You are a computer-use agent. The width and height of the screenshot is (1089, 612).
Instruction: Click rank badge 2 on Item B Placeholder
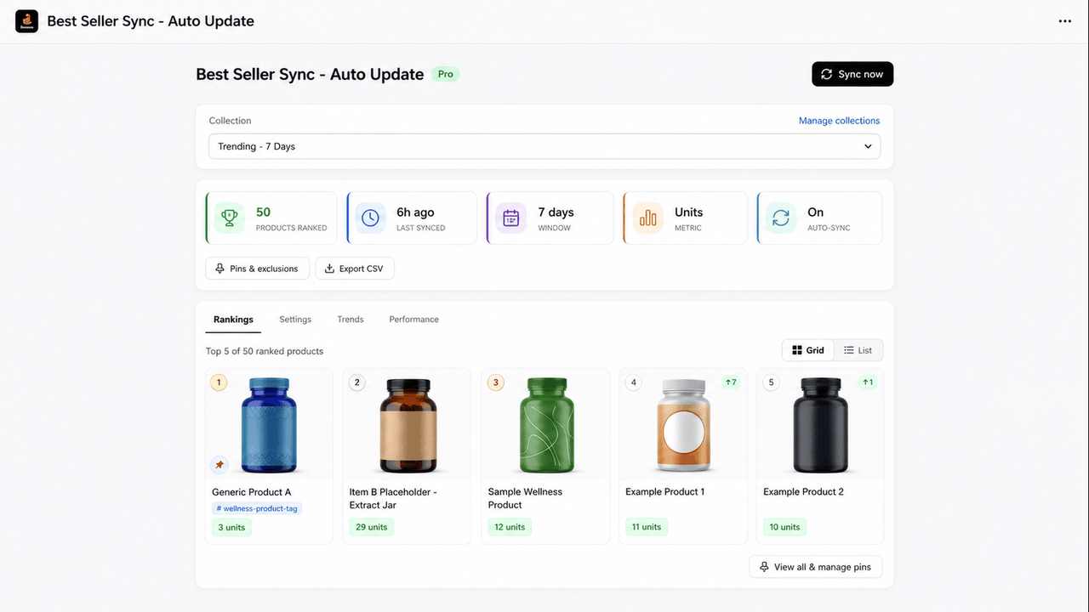click(357, 382)
